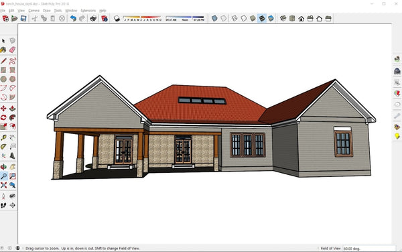Open the Tools menu

[x=58, y=11]
